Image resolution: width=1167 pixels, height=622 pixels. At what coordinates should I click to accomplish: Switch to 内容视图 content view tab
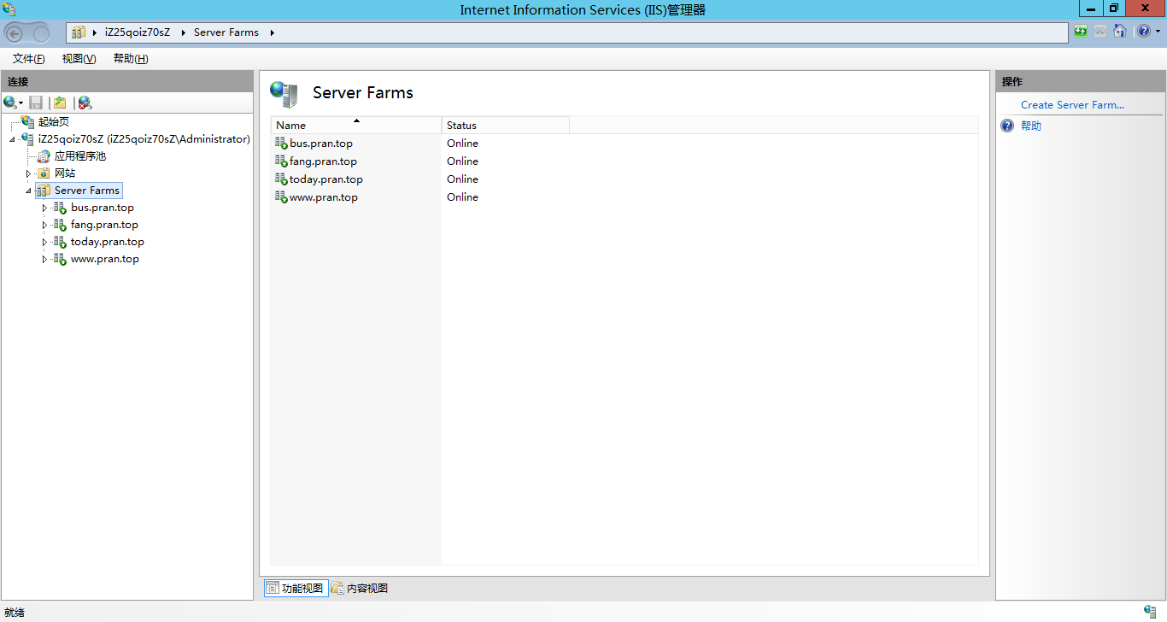[360, 588]
